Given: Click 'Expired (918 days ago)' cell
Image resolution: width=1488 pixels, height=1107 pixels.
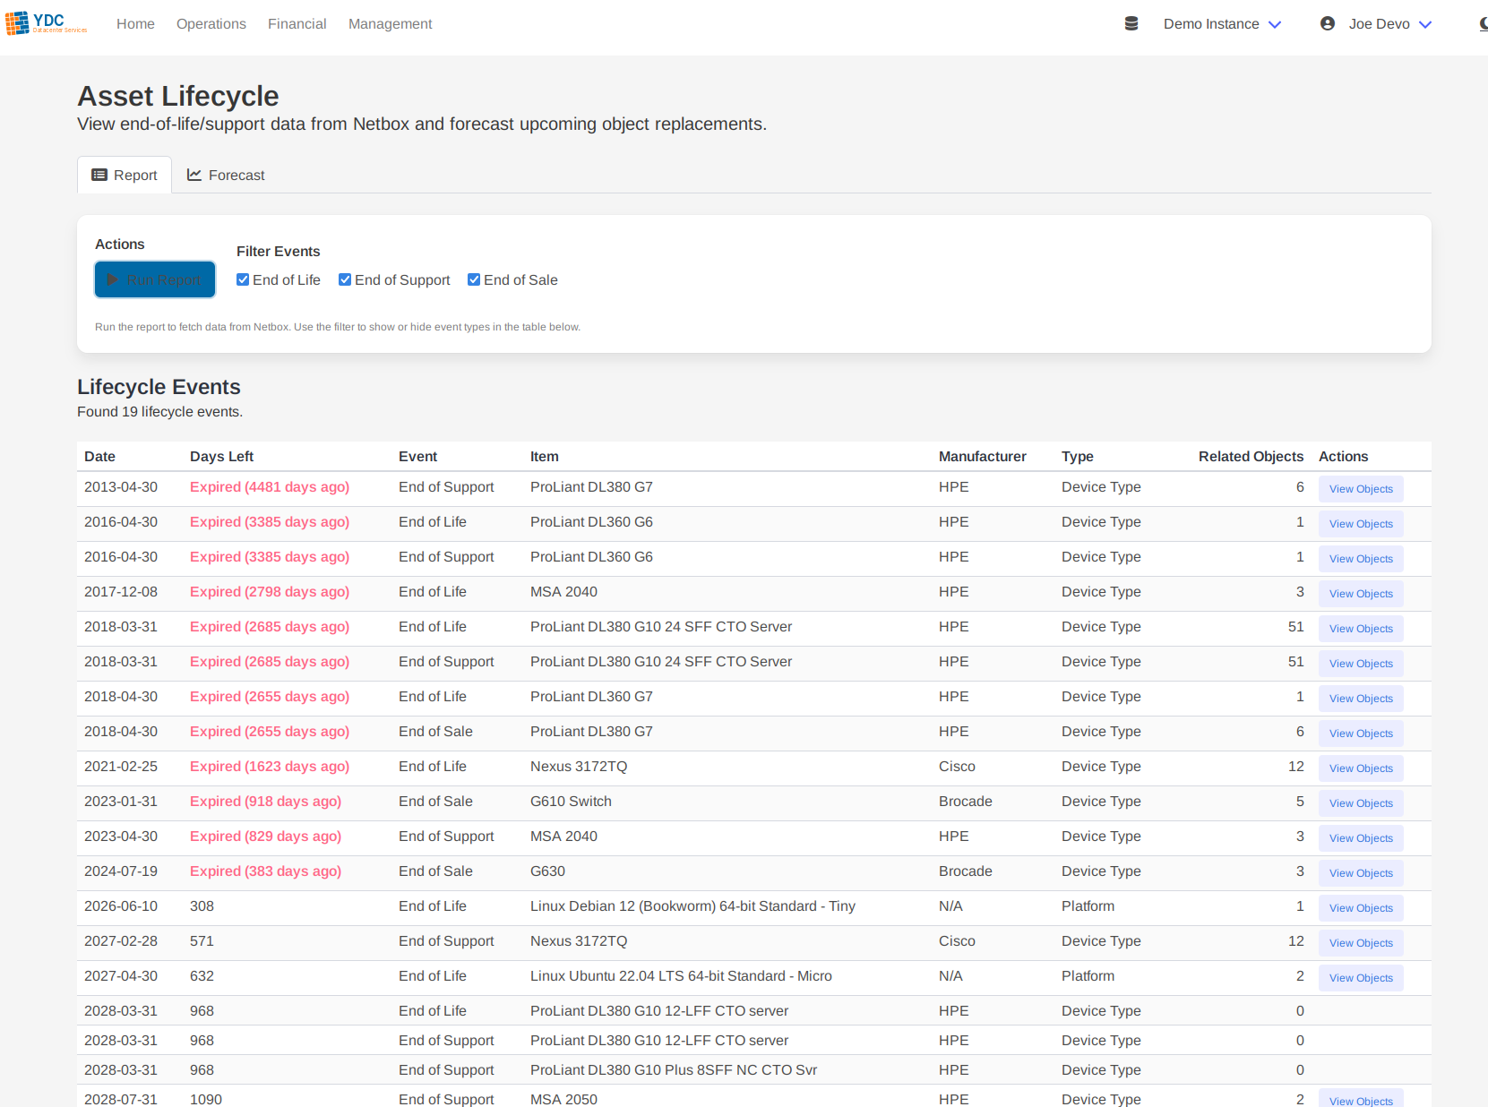Looking at the screenshot, I should (x=265, y=802).
